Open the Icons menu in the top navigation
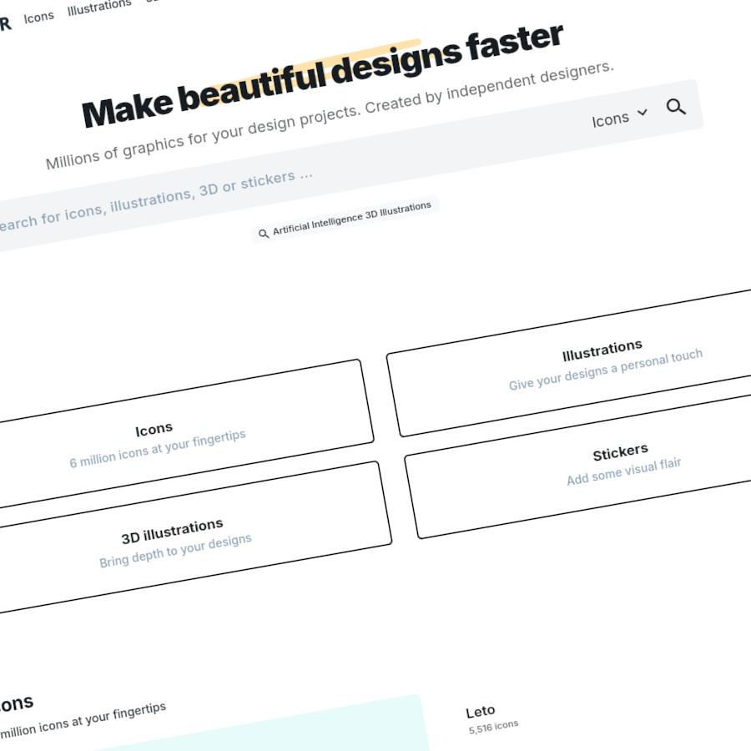751x751 pixels. [38, 14]
